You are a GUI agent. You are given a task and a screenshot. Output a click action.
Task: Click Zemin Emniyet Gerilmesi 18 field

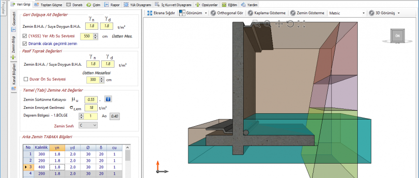point(91,108)
